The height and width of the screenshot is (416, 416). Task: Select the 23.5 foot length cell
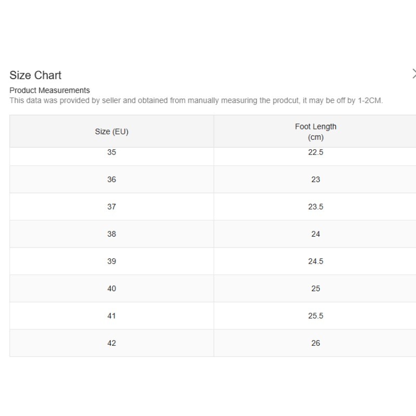316,206
